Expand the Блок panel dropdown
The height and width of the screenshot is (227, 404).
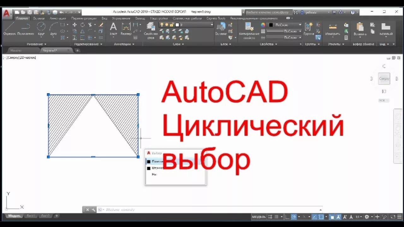click(x=226, y=44)
